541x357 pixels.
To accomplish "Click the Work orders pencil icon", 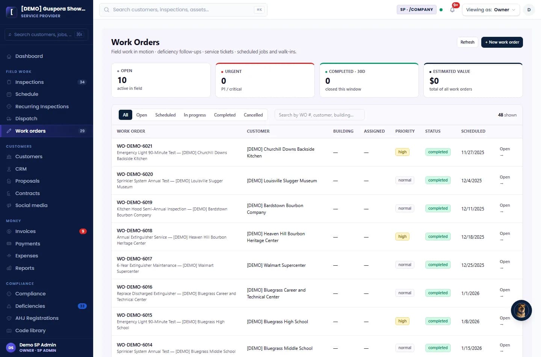I will 9,131.
